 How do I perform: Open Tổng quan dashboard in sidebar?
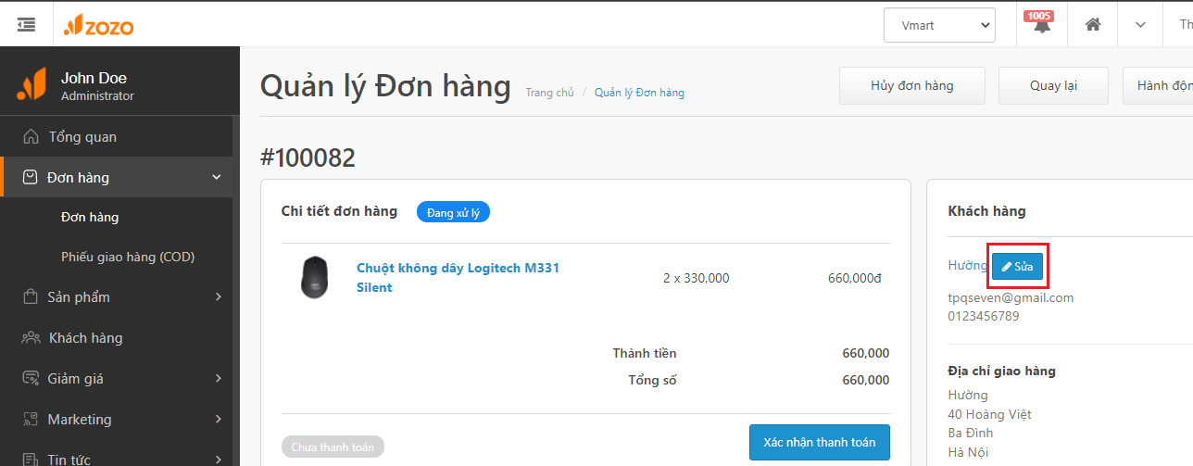[82, 137]
